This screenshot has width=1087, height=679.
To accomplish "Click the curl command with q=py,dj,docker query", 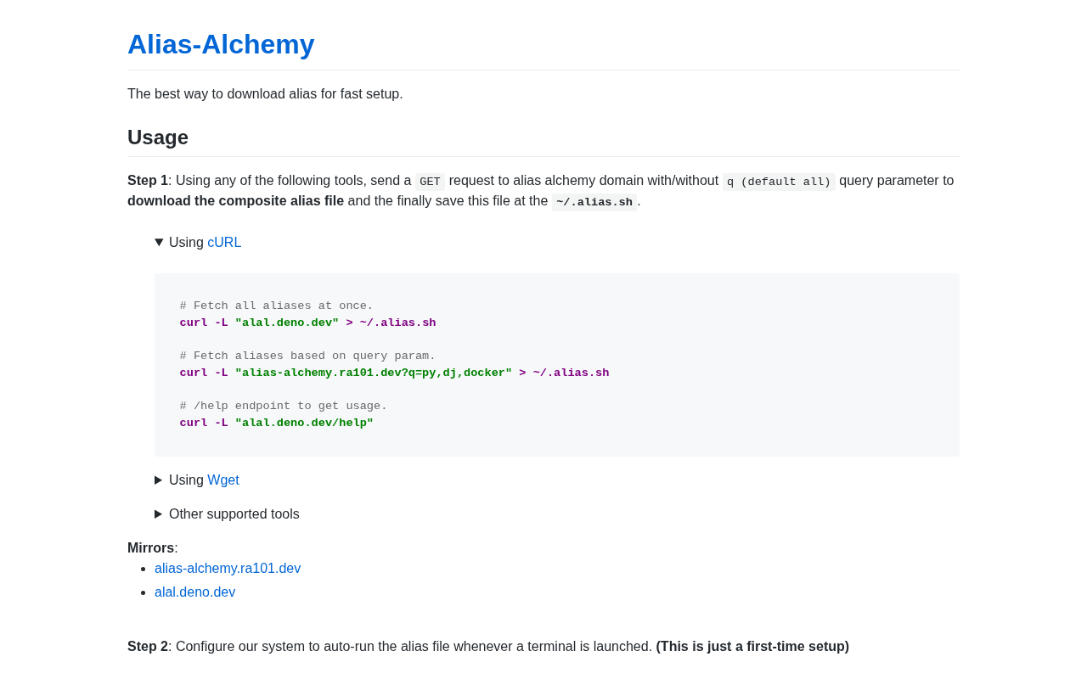I will (x=394, y=373).
